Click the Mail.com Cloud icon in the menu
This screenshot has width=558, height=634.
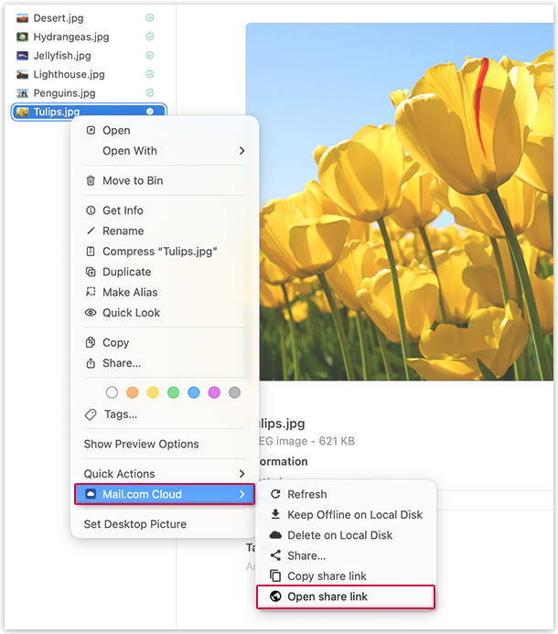tap(90, 494)
